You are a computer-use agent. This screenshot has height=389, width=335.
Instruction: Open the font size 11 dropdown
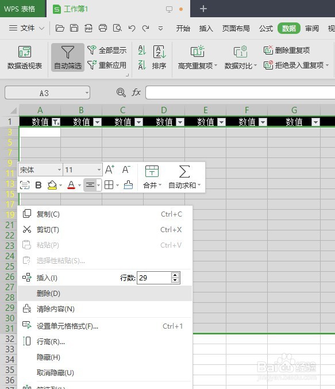(99, 170)
